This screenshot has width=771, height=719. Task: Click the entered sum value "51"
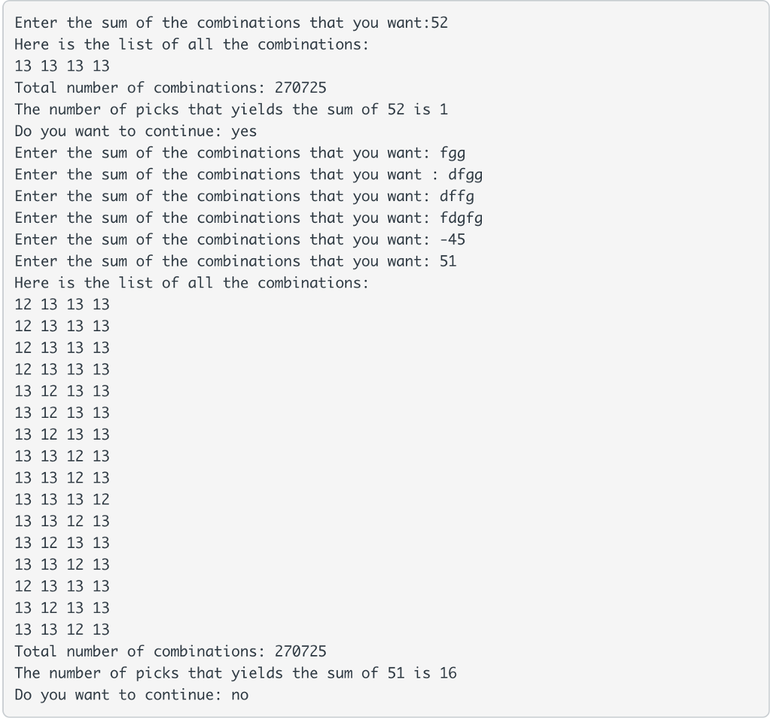pyautogui.click(x=448, y=261)
